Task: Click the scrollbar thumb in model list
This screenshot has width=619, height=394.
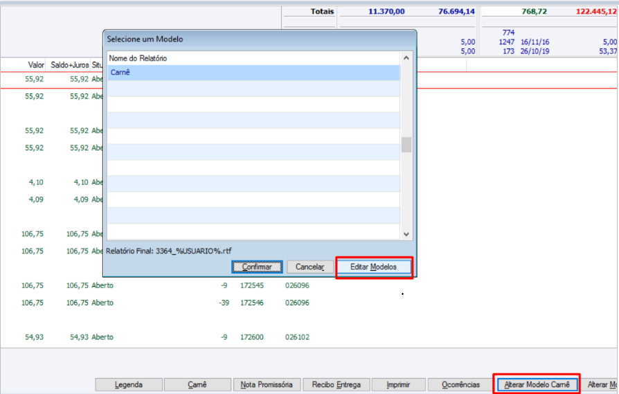Action: click(406, 145)
